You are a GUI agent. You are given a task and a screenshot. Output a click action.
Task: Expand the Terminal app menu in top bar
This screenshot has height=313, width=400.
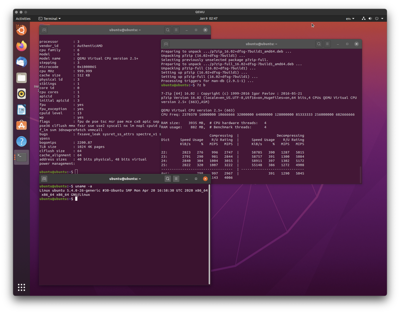(49, 19)
